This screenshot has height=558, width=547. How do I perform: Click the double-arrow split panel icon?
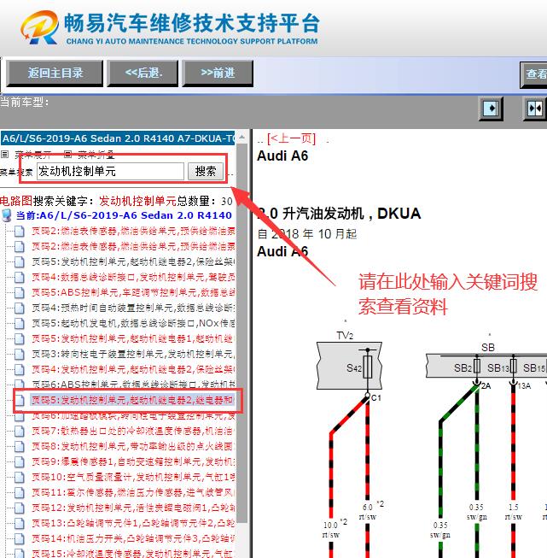click(535, 109)
